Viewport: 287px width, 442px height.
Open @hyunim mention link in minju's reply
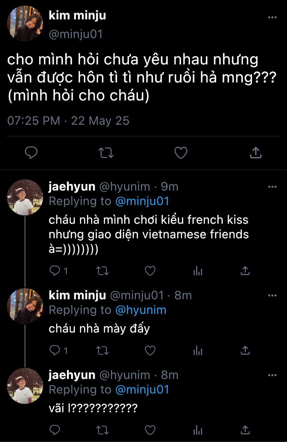pos(140,310)
